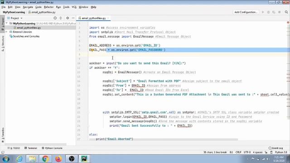290x163 pixels.
Task: Click the cursor position 8:1 status entry
Action: [x=232, y=153]
